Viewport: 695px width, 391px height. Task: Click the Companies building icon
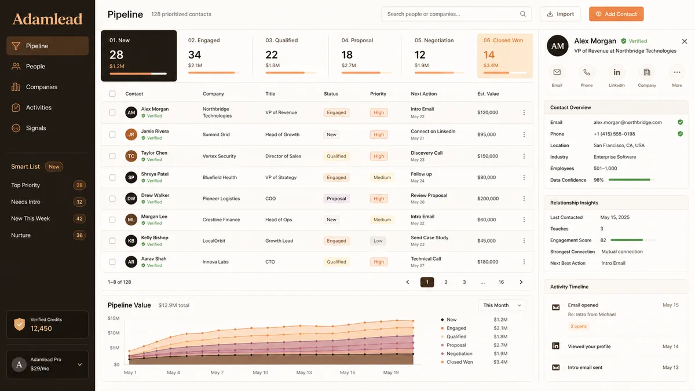pyautogui.click(x=16, y=87)
